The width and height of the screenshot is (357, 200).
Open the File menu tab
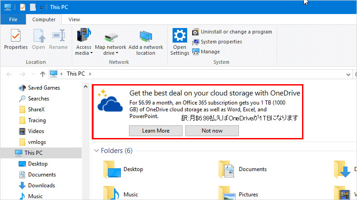pos(13,19)
